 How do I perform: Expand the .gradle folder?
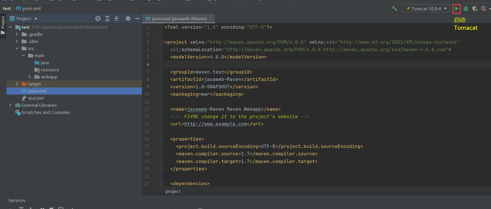(17, 34)
